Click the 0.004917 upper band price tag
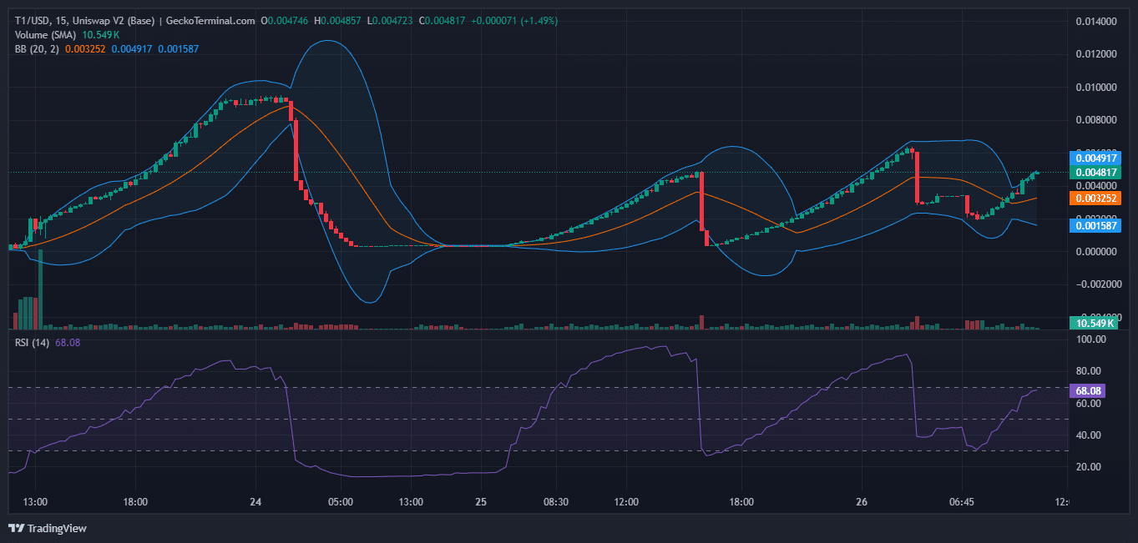This screenshot has height=543, width=1138. point(1094,158)
